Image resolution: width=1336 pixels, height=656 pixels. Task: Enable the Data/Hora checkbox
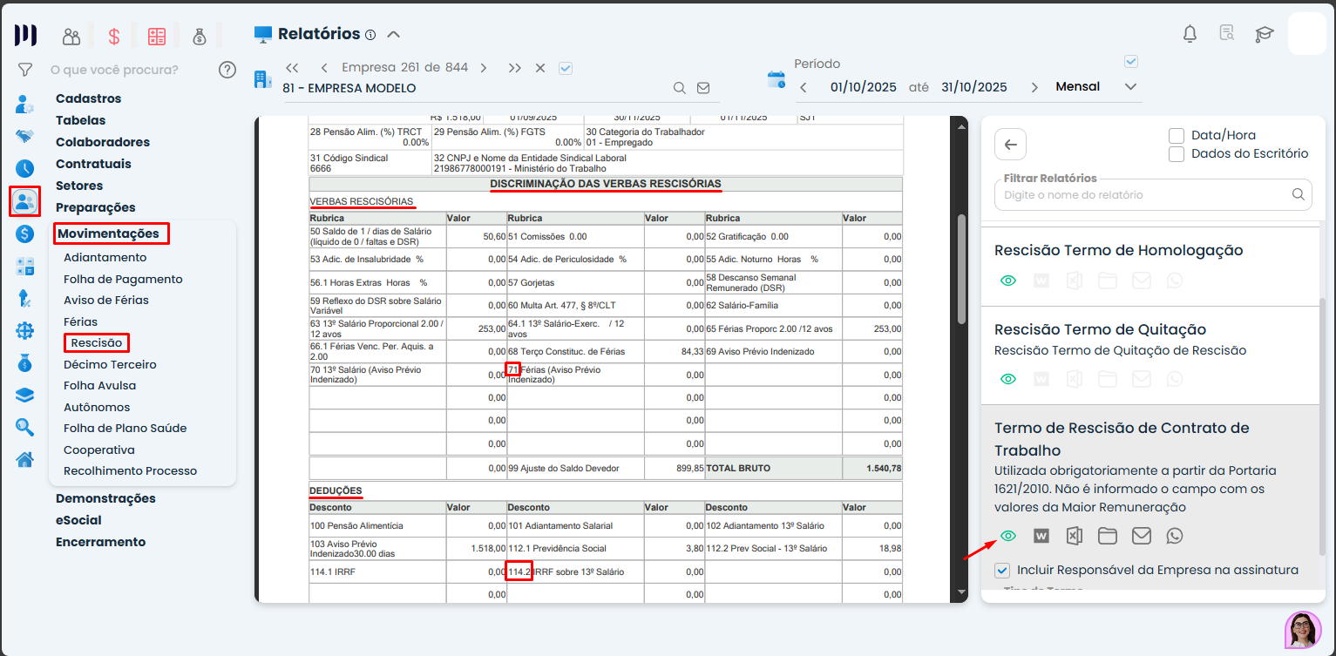tap(1177, 136)
